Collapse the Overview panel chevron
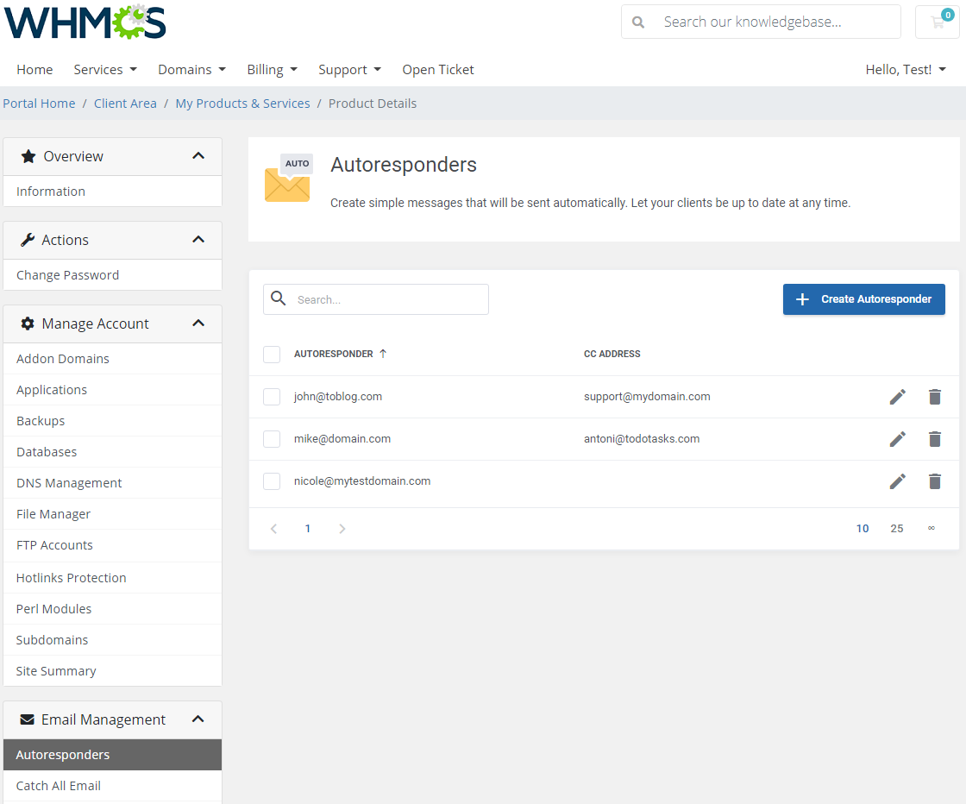The width and height of the screenshot is (966, 804). [198, 156]
